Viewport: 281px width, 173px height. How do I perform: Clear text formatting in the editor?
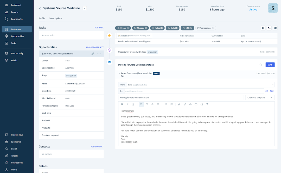click(x=207, y=104)
